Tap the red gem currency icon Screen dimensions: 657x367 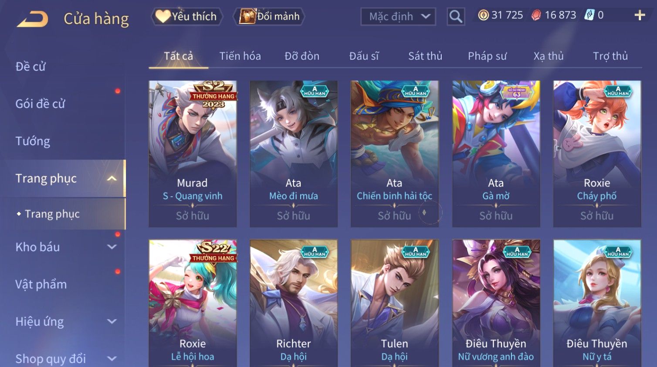tap(536, 15)
